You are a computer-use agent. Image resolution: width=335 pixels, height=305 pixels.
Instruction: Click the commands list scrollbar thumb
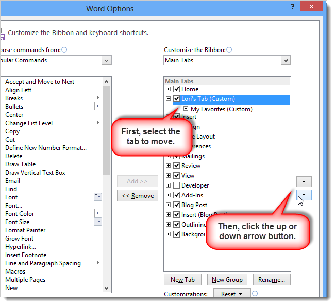[106, 130]
